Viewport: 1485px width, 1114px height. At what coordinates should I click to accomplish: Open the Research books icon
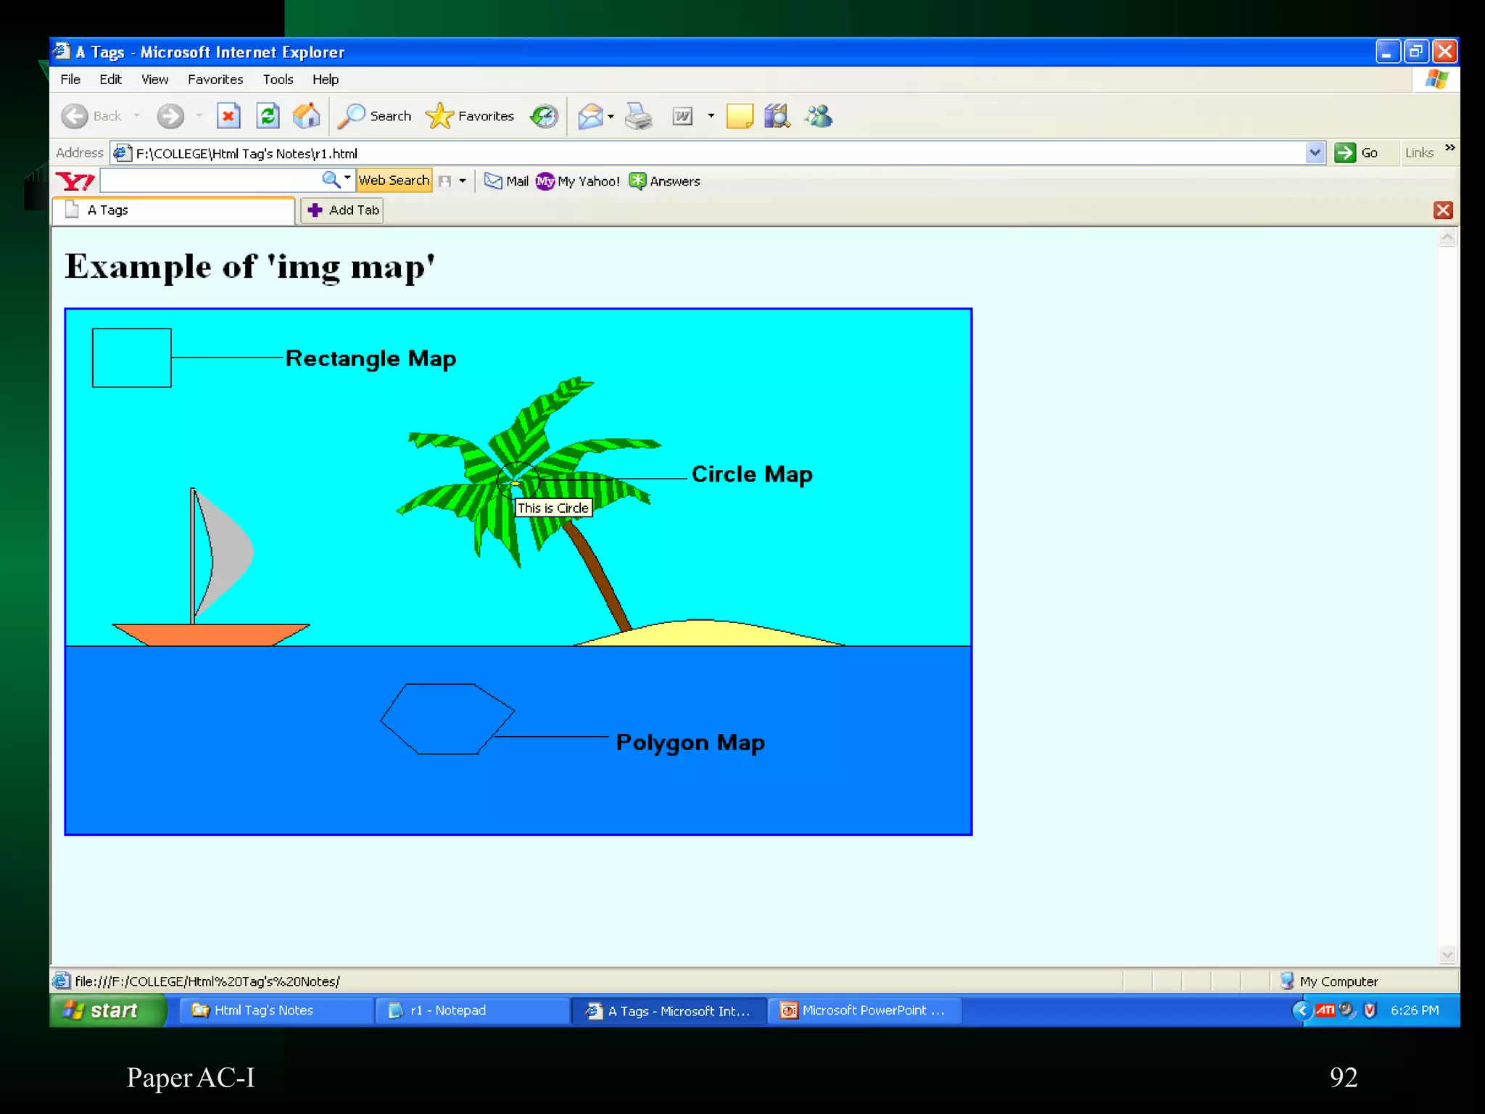777,116
